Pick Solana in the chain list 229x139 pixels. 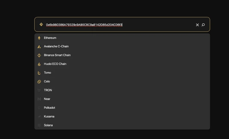pos(122,125)
